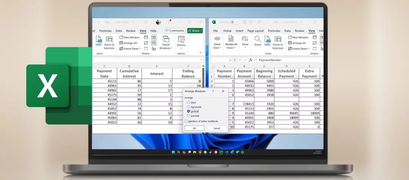Open the Name Box dropdown in right window

[x=230, y=60]
